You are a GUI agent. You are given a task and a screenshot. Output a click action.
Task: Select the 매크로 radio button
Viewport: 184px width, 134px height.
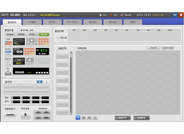tap(58, 38)
